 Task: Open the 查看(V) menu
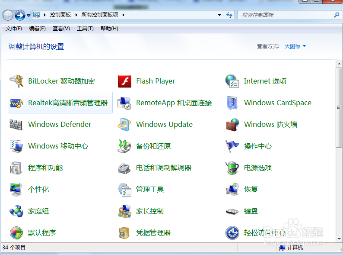[61, 29]
